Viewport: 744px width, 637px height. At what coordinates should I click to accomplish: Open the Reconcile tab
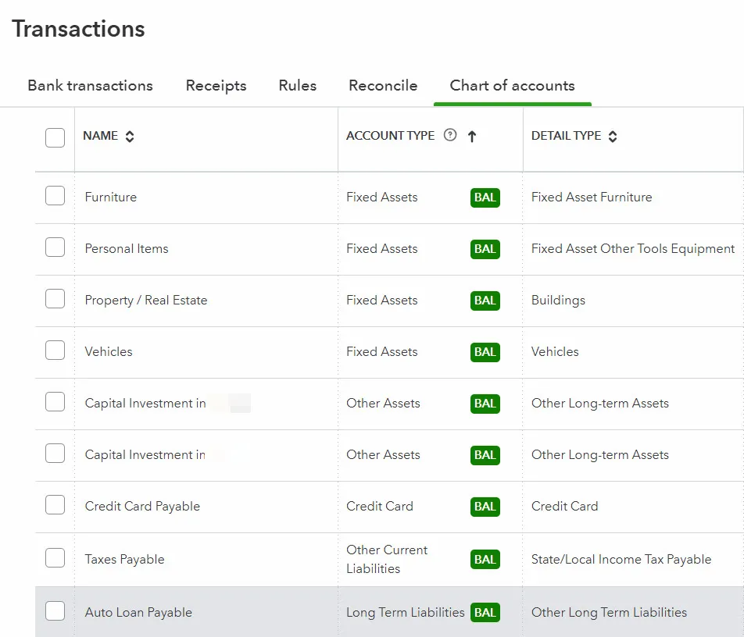[383, 86]
